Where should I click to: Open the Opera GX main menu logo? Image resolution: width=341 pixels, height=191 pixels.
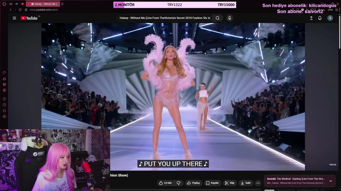tap(4, 4)
